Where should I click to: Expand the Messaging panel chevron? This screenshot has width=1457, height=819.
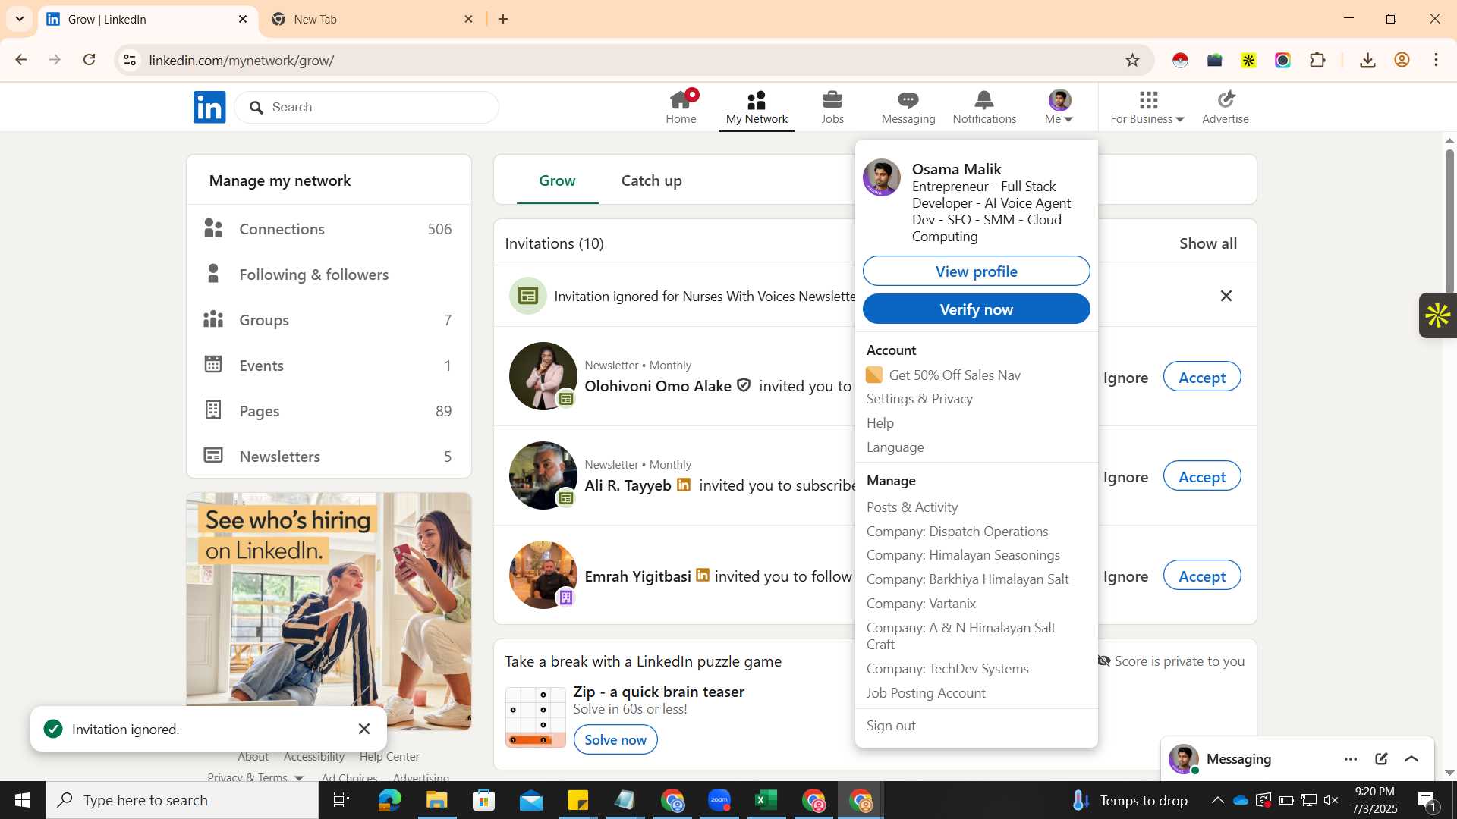pyautogui.click(x=1411, y=759)
